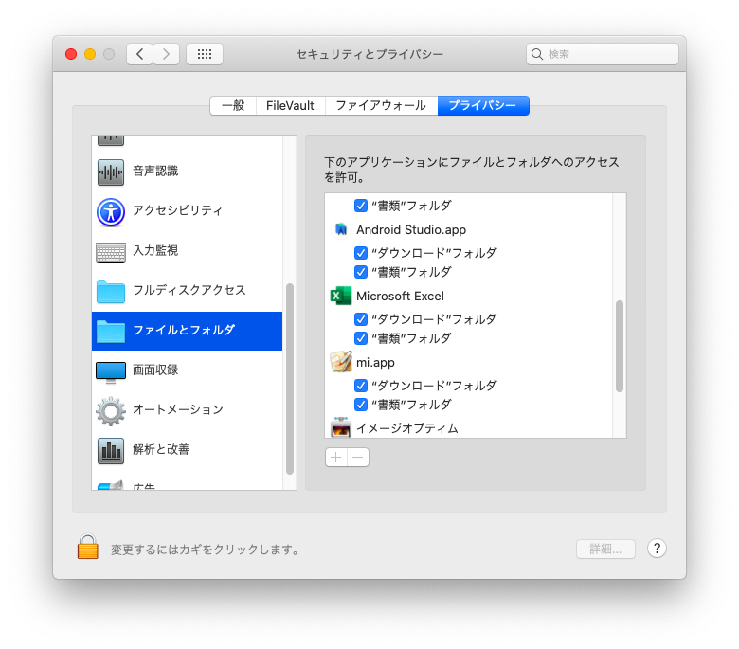Select the 音声認識 speech recognition icon
739x649 pixels.
tap(111, 171)
